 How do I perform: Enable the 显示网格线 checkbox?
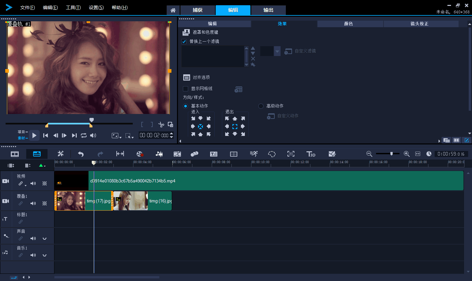coord(186,89)
